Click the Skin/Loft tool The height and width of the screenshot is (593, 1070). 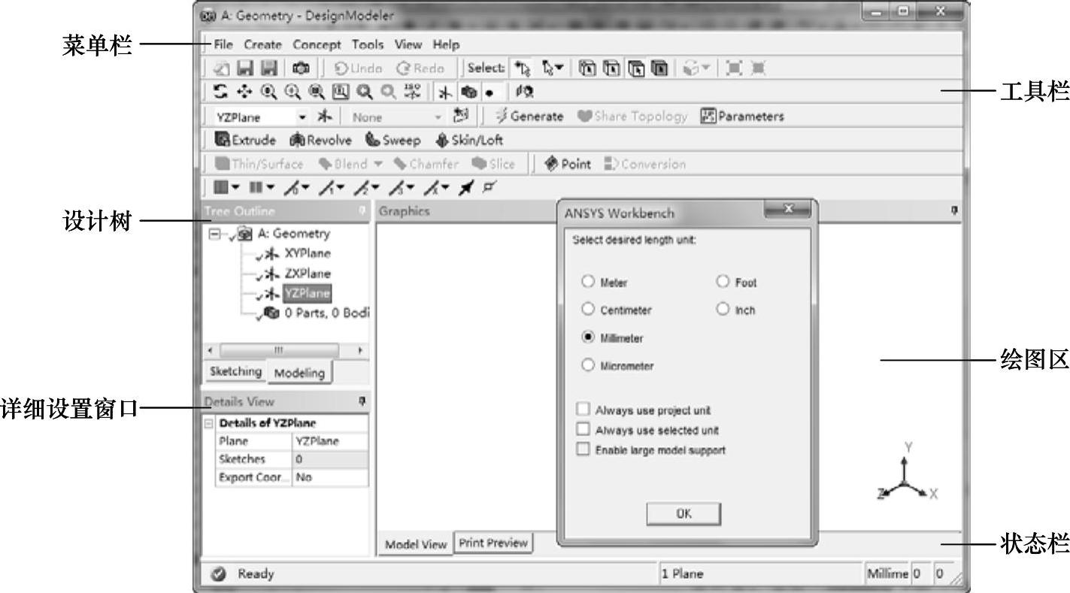click(x=469, y=140)
